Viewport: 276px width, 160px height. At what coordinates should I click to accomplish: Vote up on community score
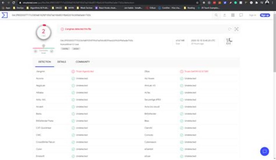click(x=51, y=50)
